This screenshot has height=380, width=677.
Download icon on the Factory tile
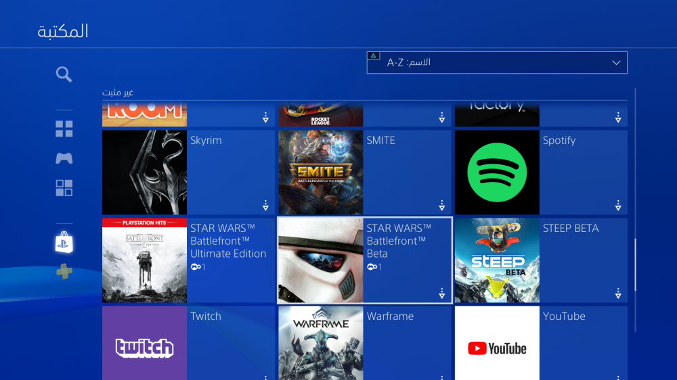point(618,118)
